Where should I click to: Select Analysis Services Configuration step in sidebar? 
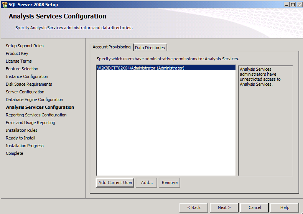click(x=40, y=107)
